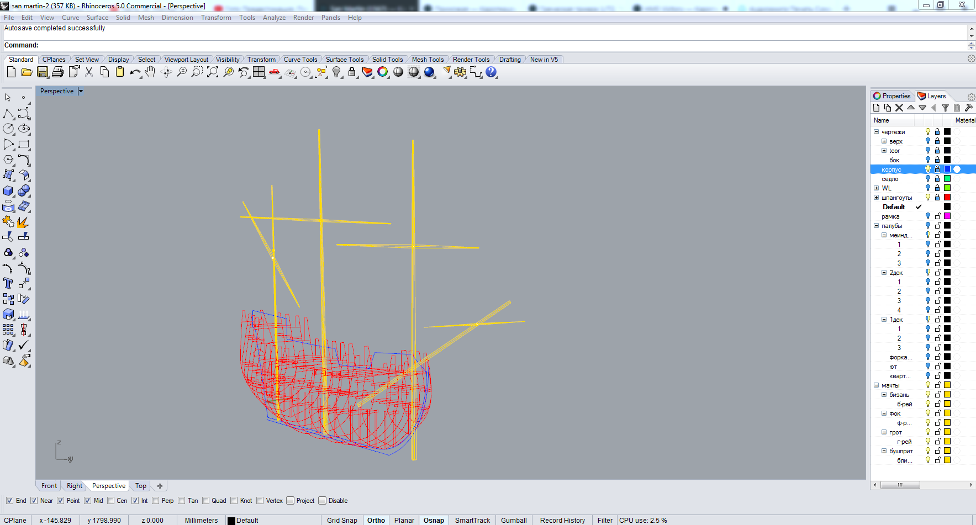The width and height of the screenshot is (976, 525).
Task: Expand the WL layer group
Action: click(876, 188)
